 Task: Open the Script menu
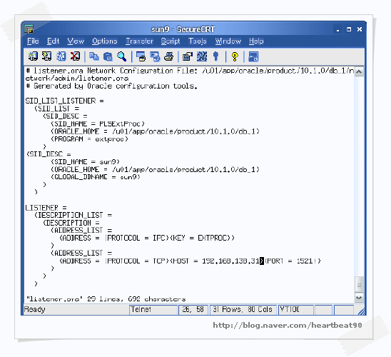pos(171,41)
